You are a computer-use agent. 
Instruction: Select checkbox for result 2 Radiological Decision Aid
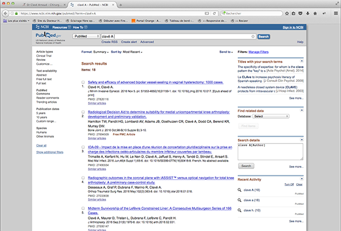tap(83, 112)
